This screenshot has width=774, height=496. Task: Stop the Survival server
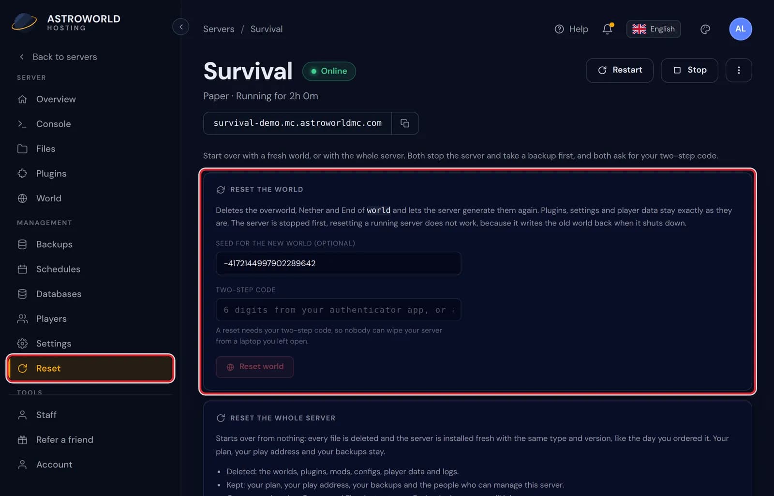point(689,70)
